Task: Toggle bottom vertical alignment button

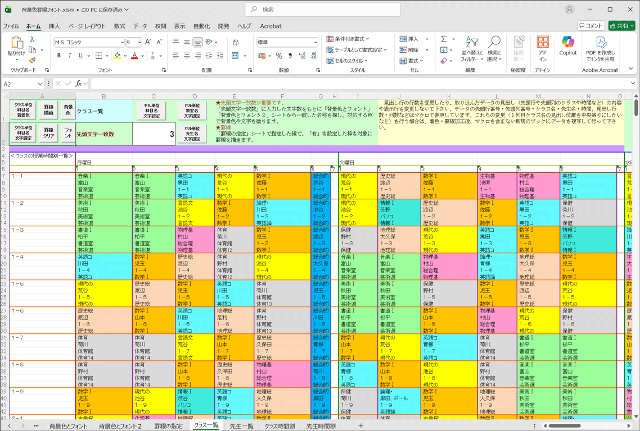Action: 197,42
